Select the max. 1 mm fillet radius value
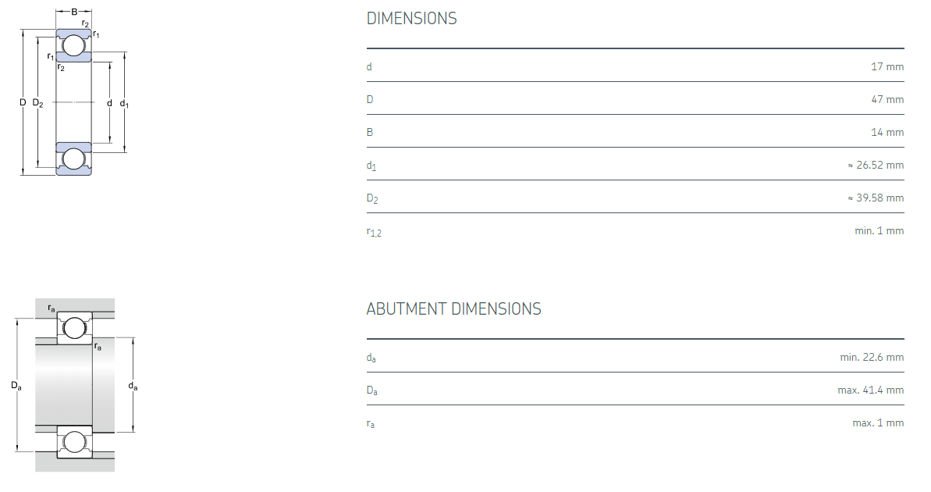Image resolution: width=931 pixels, height=492 pixels. point(878,422)
